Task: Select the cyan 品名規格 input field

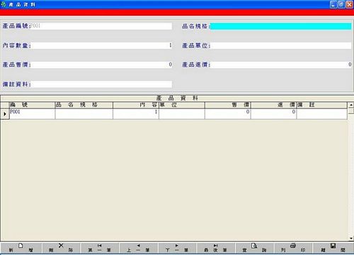Action: tap(280, 26)
